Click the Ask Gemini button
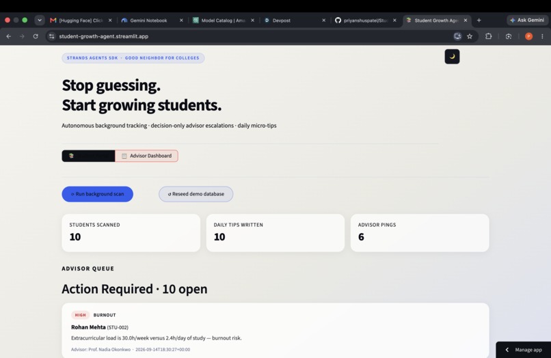Viewport: 551px width, 358px height. point(527,20)
